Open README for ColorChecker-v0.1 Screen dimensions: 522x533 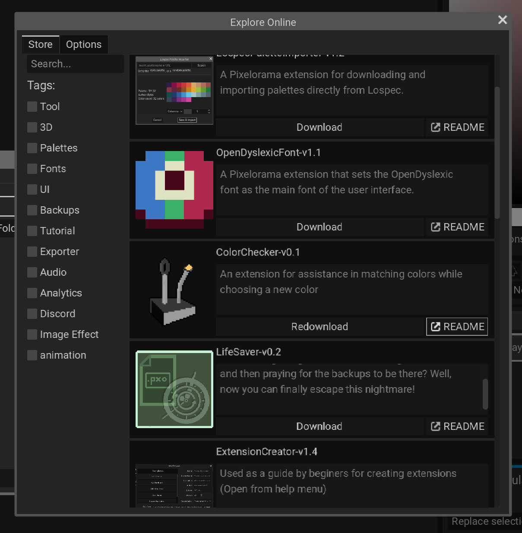[457, 327]
